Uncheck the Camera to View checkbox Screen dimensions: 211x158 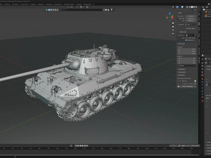[186, 40]
